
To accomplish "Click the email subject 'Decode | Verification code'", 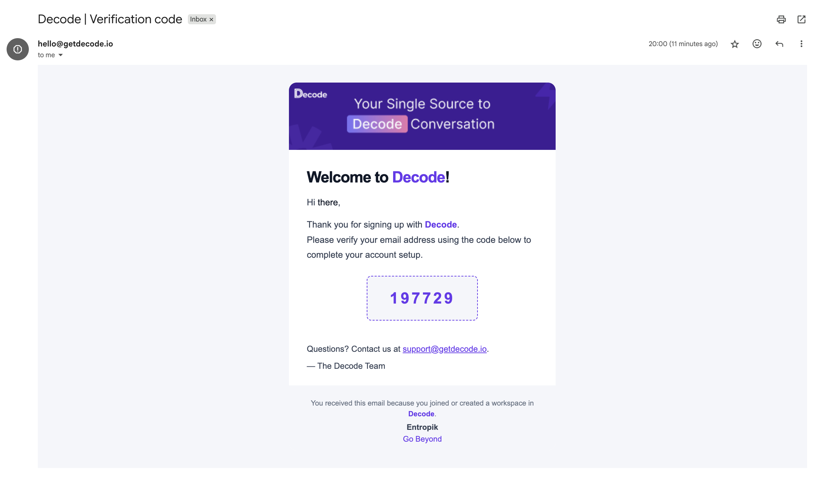I will tap(110, 19).
